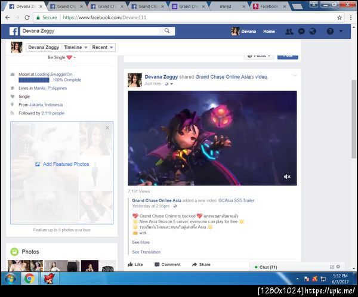Click the page vertical scrollbar
This screenshot has width=358, height=297.
click(354, 119)
